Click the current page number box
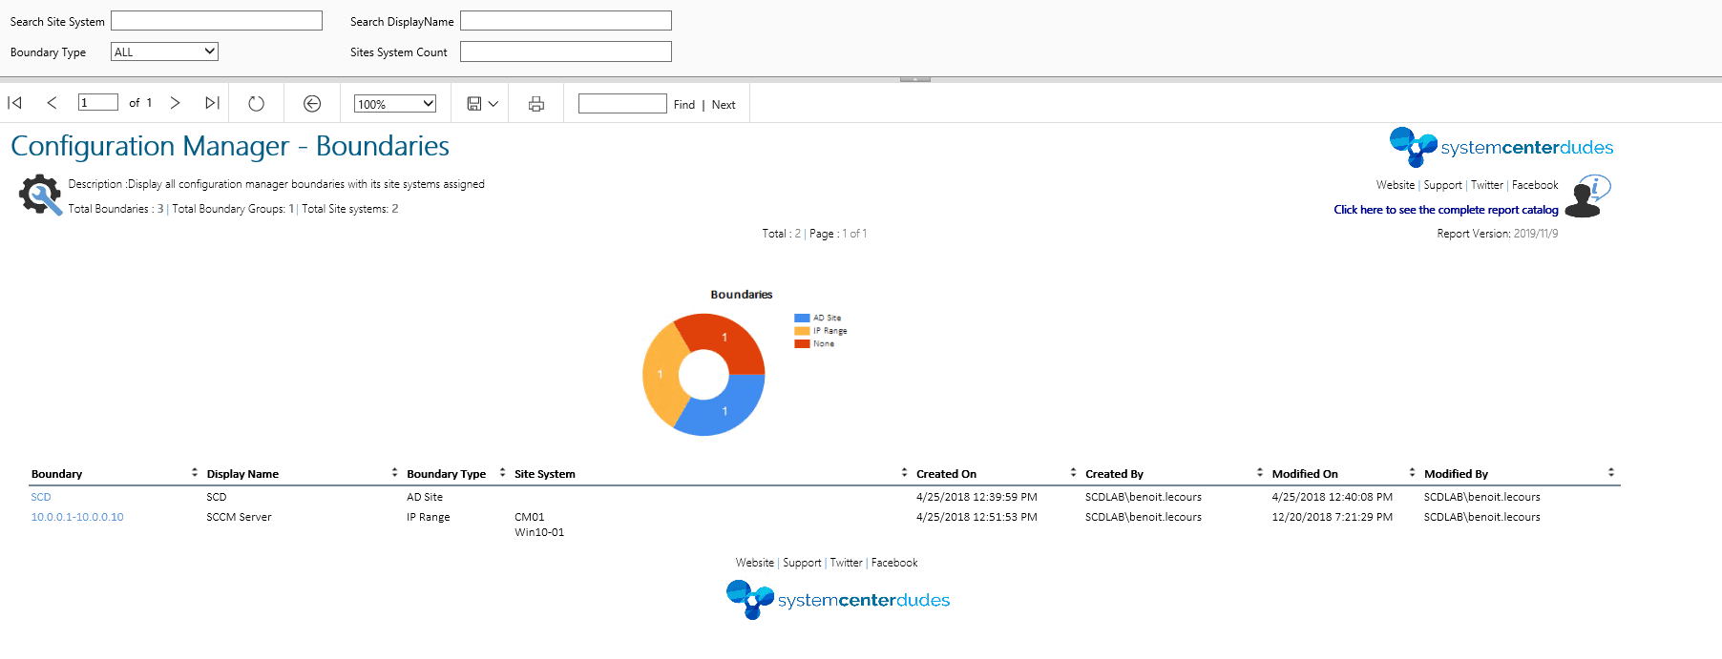Screen dimensions: 1722x659 [x=98, y=102]
